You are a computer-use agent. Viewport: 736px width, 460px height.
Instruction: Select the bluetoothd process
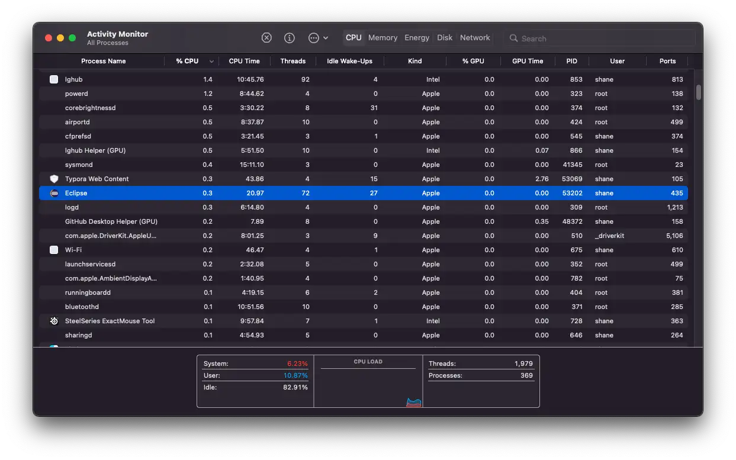pyautogui.click(x=364, y=307)
